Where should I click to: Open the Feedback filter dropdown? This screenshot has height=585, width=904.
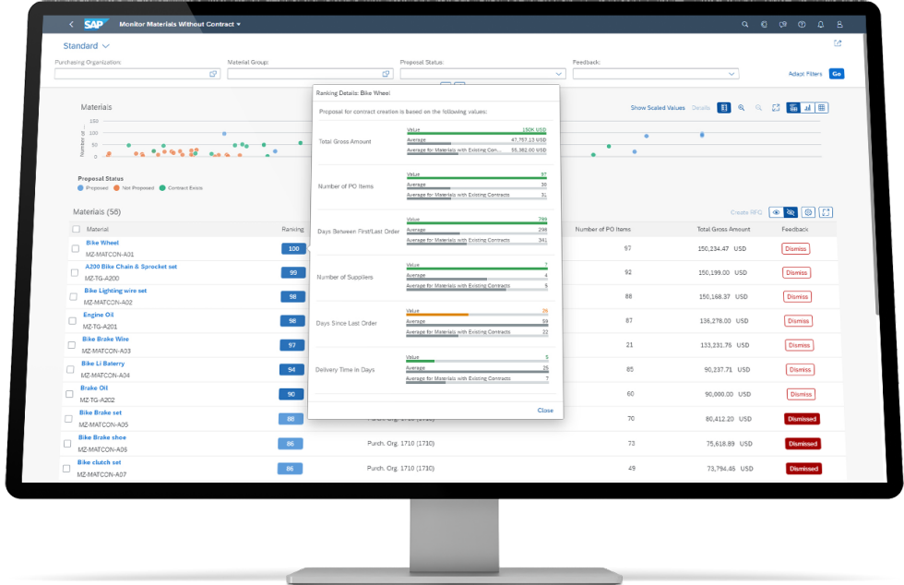[732, 74]
